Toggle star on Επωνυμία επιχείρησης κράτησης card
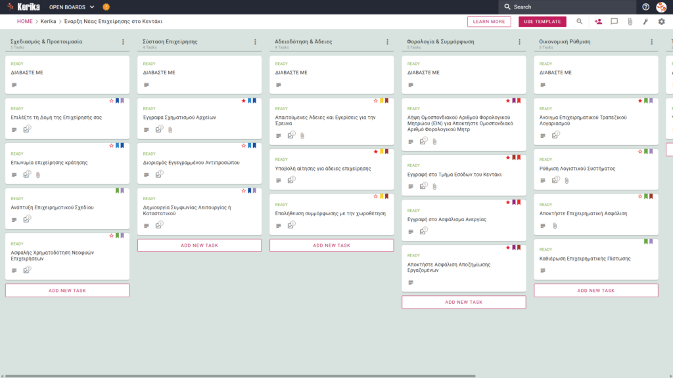Screen dimensions: 673x378 (x=111, y=146)
